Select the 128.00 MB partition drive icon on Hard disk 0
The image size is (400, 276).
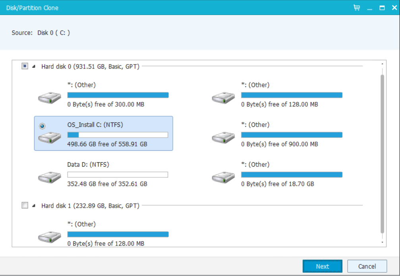click(223, 98)
